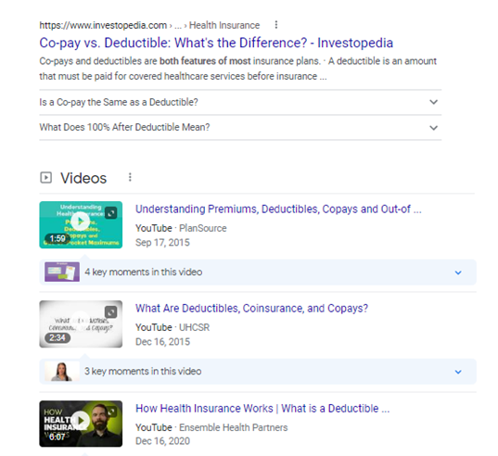The height and width of the screenshot is (456, 498).
Task: Click the fullscreen preview icon on the PlanSource thumbnail
Action: 111,213
